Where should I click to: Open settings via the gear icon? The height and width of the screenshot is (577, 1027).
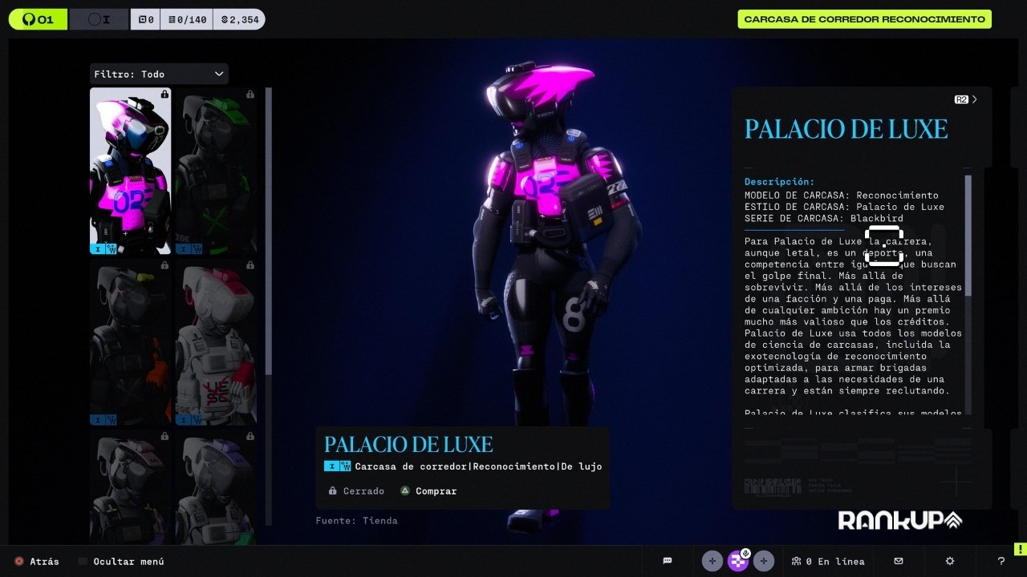pos(950,561)
